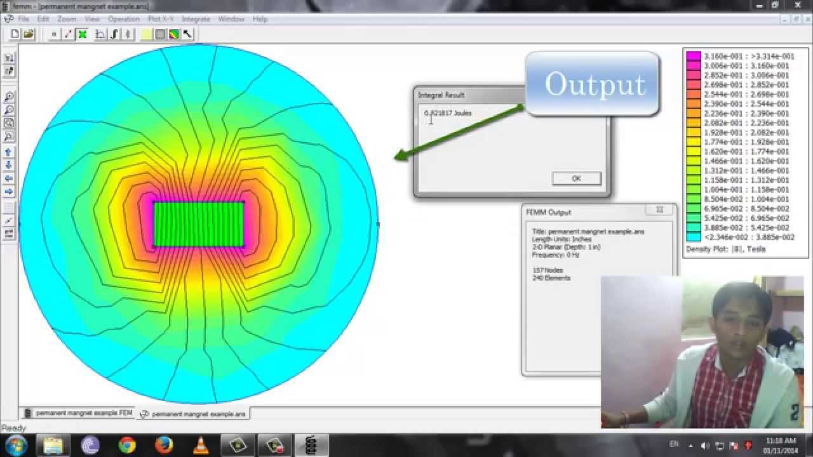
Task: Select the point values mode icon
Action: click(x=54, y=34)
